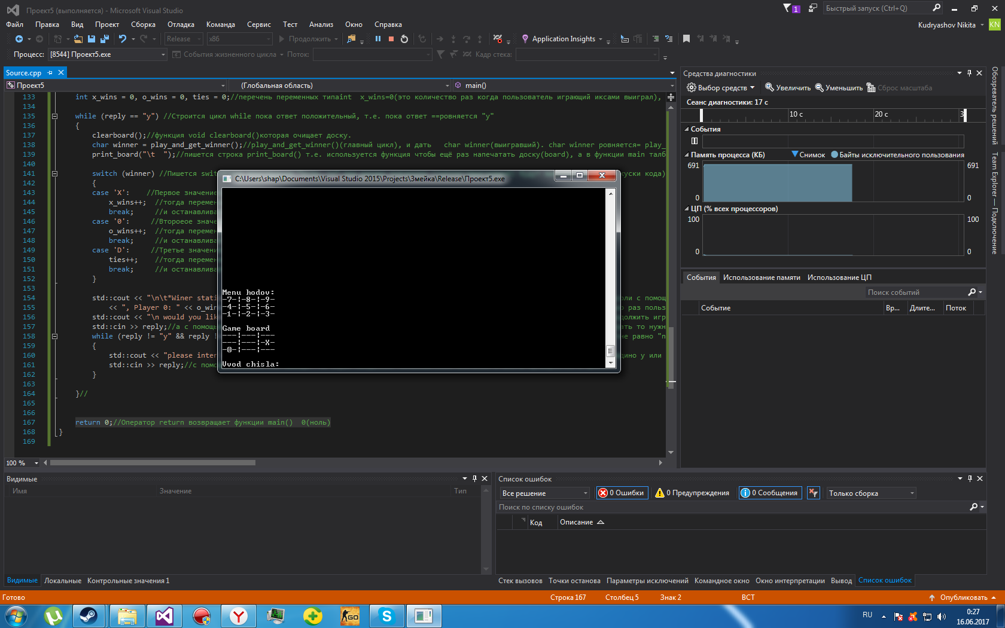Open Skype from the taskbar

click(386, 616)
